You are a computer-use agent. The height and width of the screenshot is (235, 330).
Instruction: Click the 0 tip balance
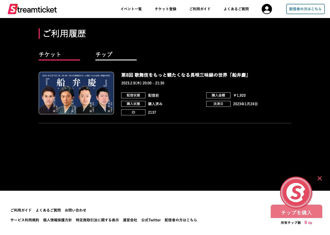308,222
